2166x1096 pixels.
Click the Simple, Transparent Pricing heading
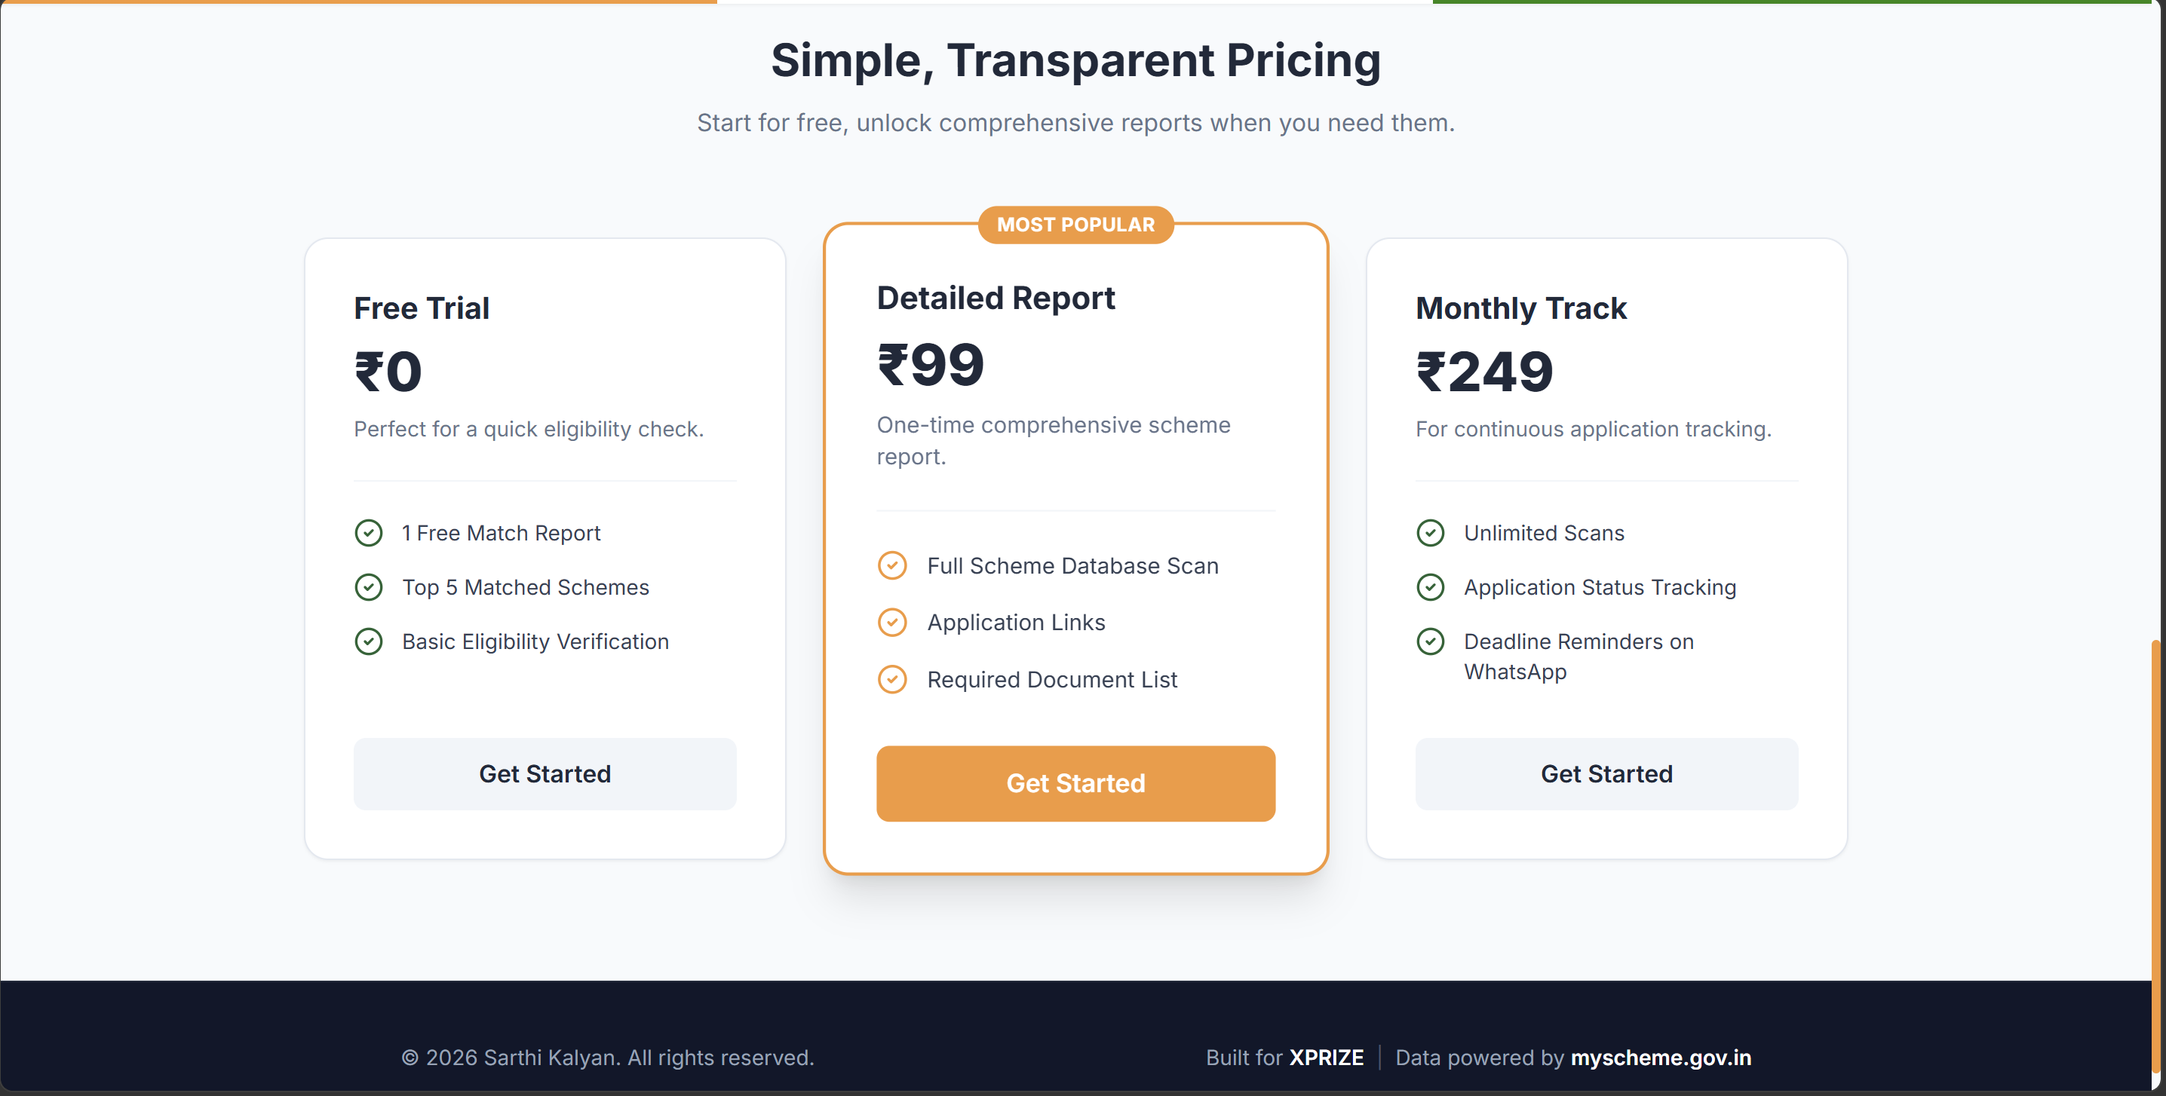pyautogui.click(x=1075, y=60)
